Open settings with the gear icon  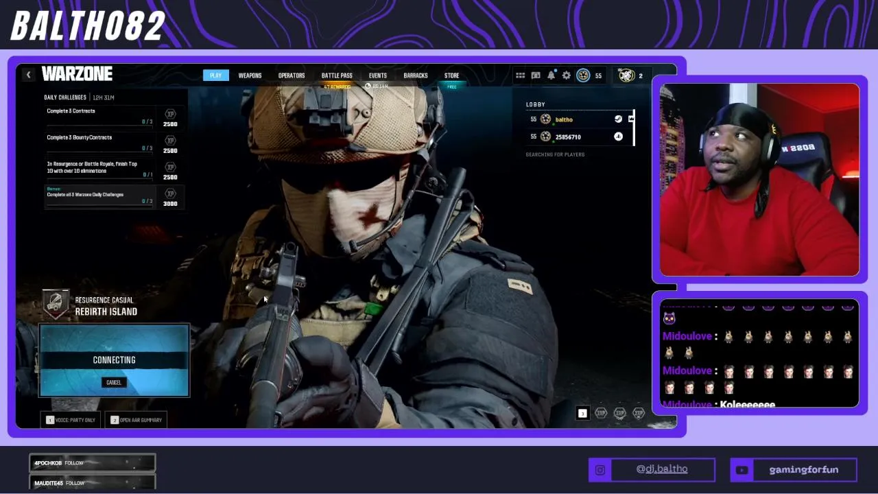pos(567,75)
